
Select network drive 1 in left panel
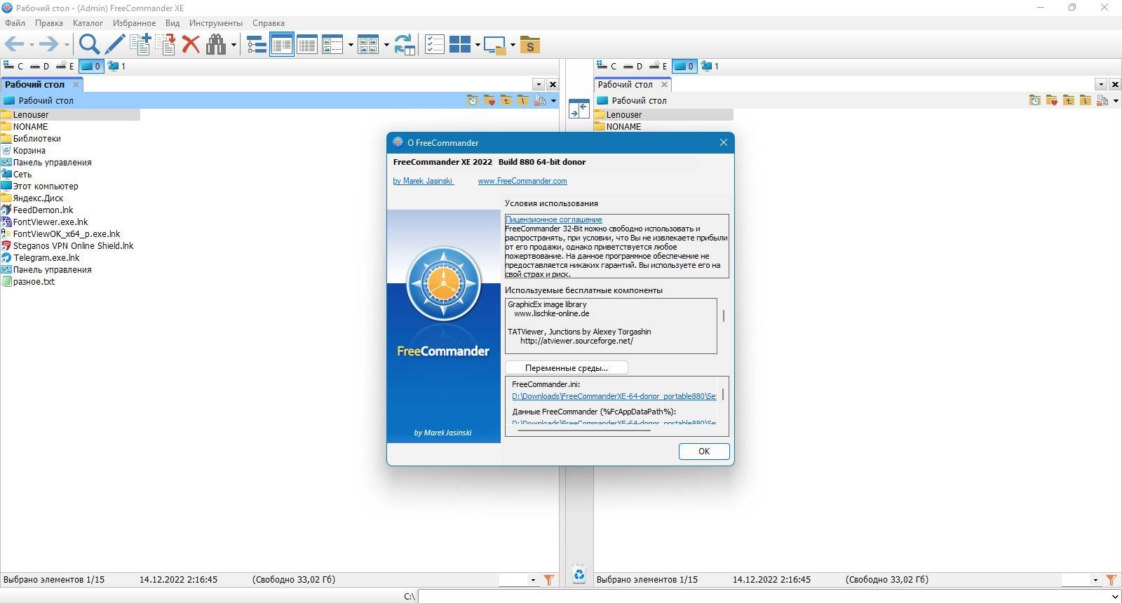click(116, 66)
